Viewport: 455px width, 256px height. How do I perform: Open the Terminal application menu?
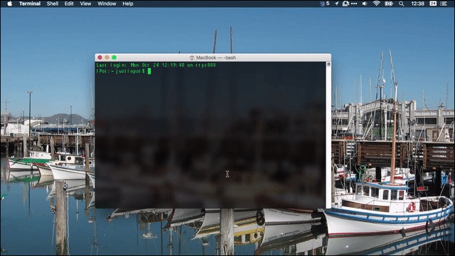pyautogui.click(x=30, y=4)
